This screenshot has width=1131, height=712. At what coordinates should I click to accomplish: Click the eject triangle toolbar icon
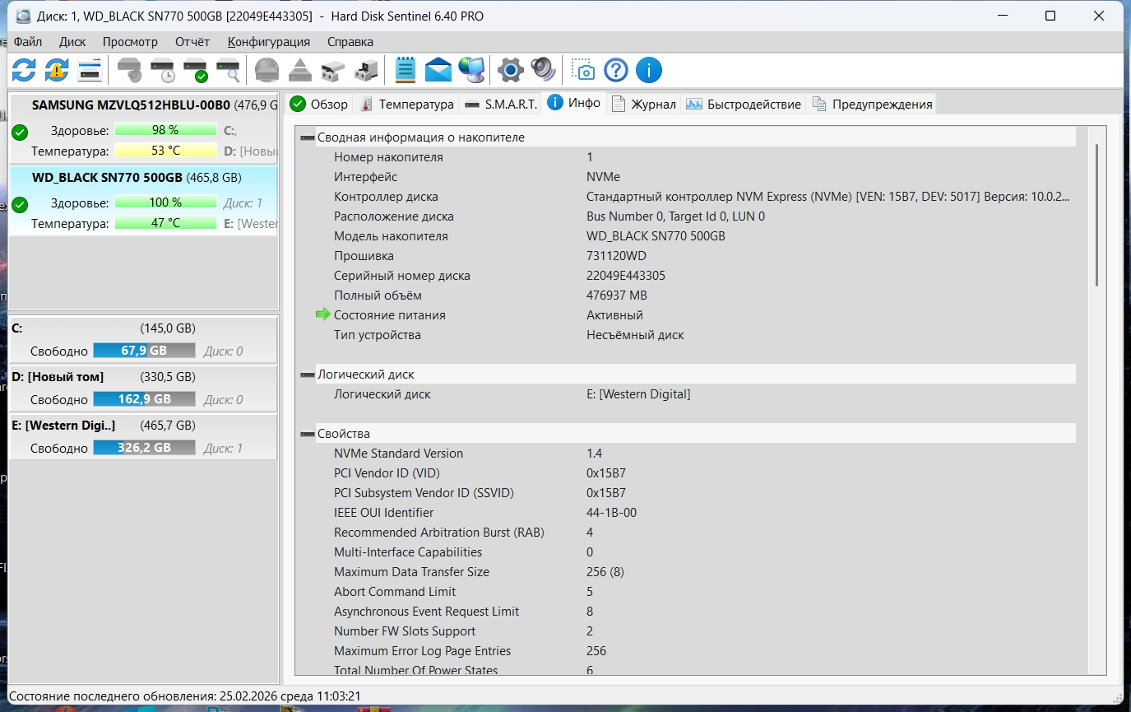[x=300, y=70]
